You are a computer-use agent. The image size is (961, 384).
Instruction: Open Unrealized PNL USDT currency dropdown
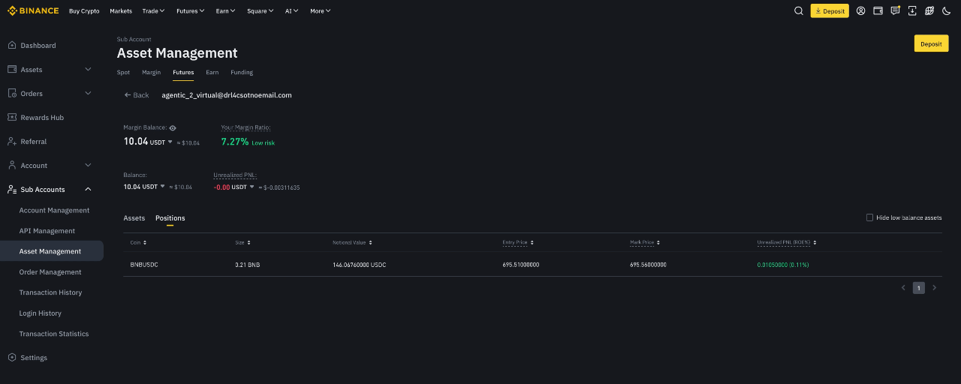coord(252,187)
